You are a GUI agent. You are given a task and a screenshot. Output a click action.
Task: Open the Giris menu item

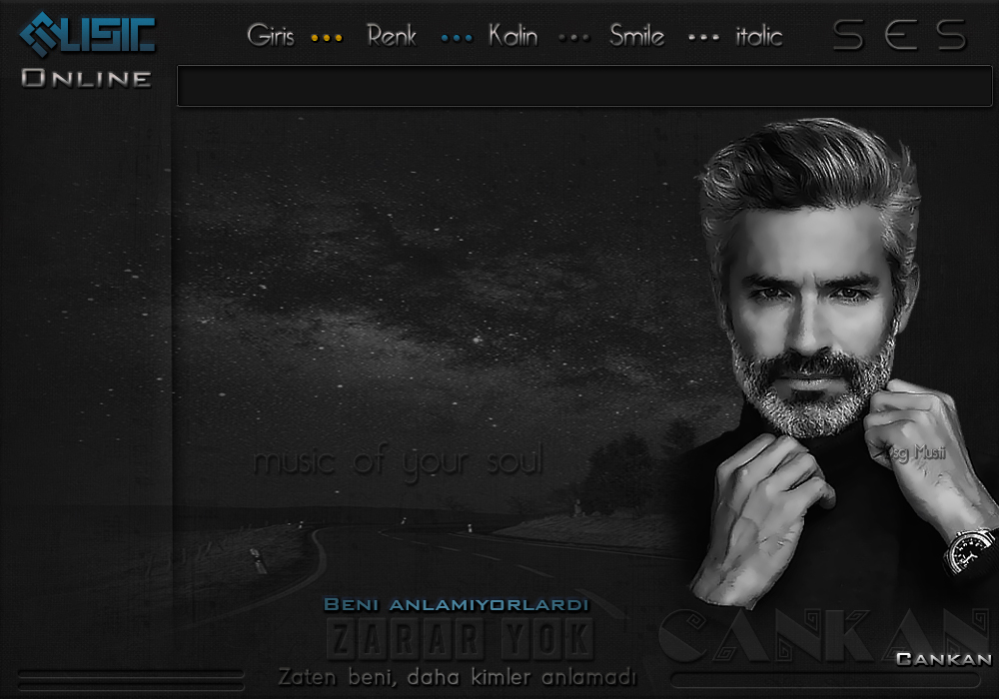click(271, 37)
